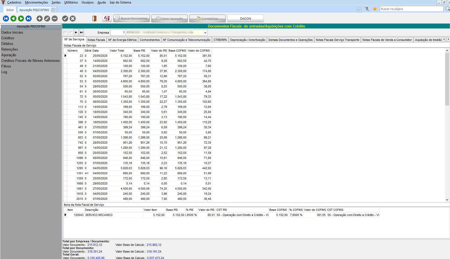Open Notas Fiscais de Venda a Consumidor tab
The image size is (450, 259).
click(x=387, y=40)
